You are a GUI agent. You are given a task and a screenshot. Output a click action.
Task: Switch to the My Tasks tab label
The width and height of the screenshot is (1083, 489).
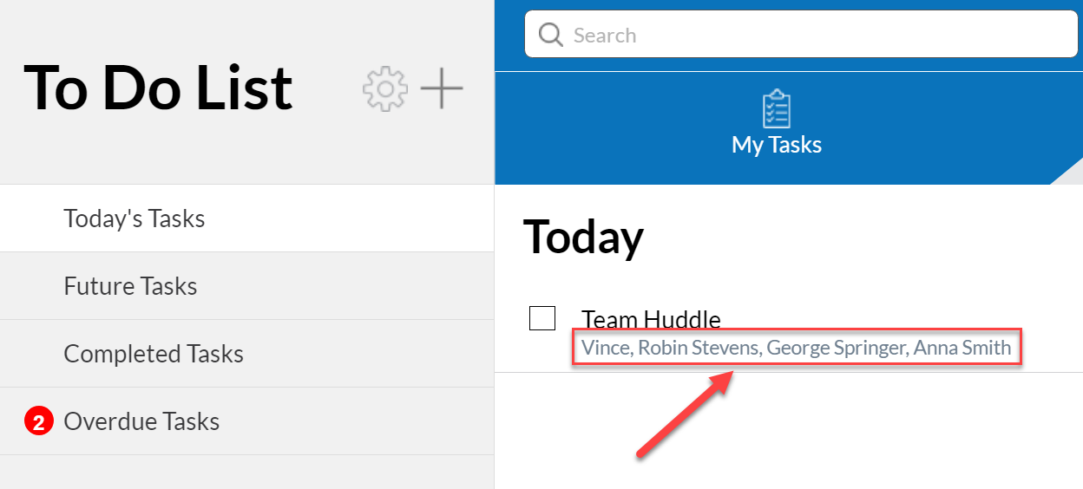click(776, 145)
